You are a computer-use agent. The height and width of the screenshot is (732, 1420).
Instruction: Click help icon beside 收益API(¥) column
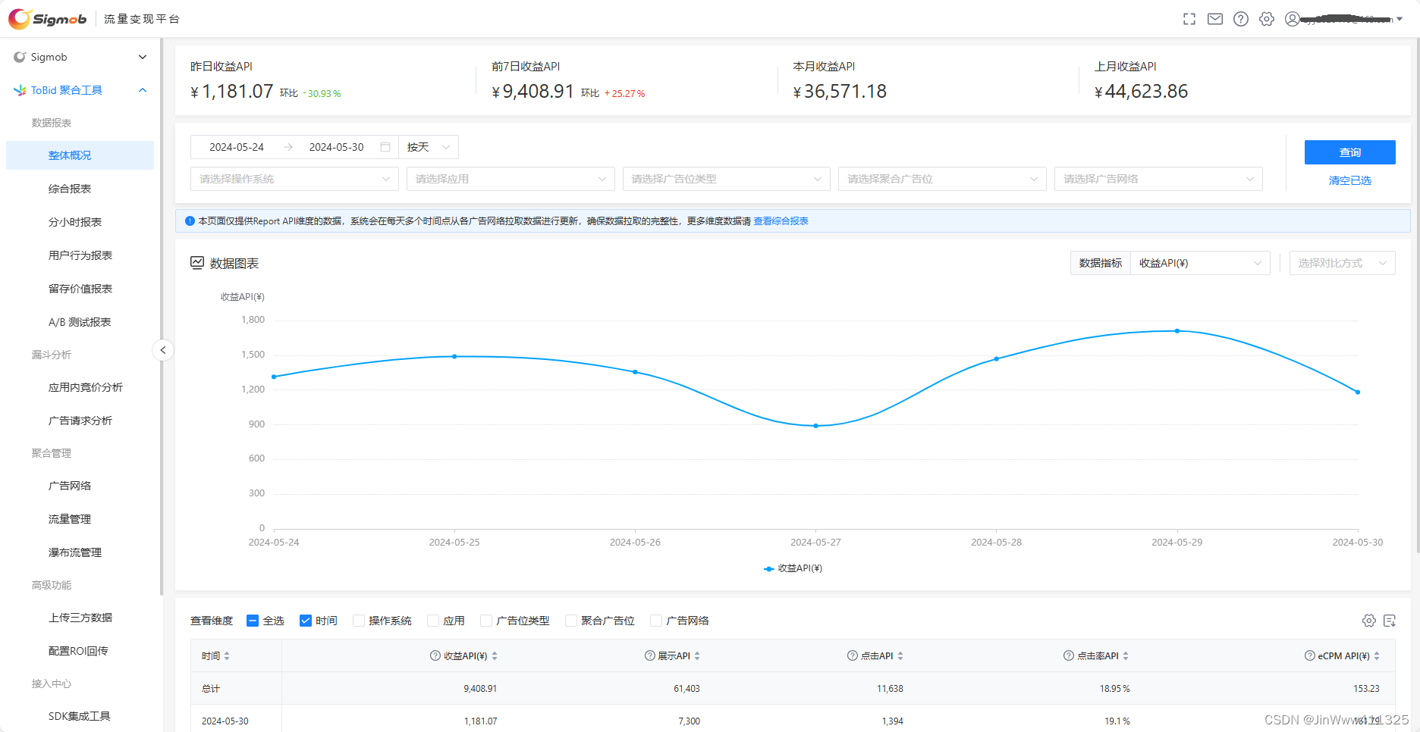[435, 655]
